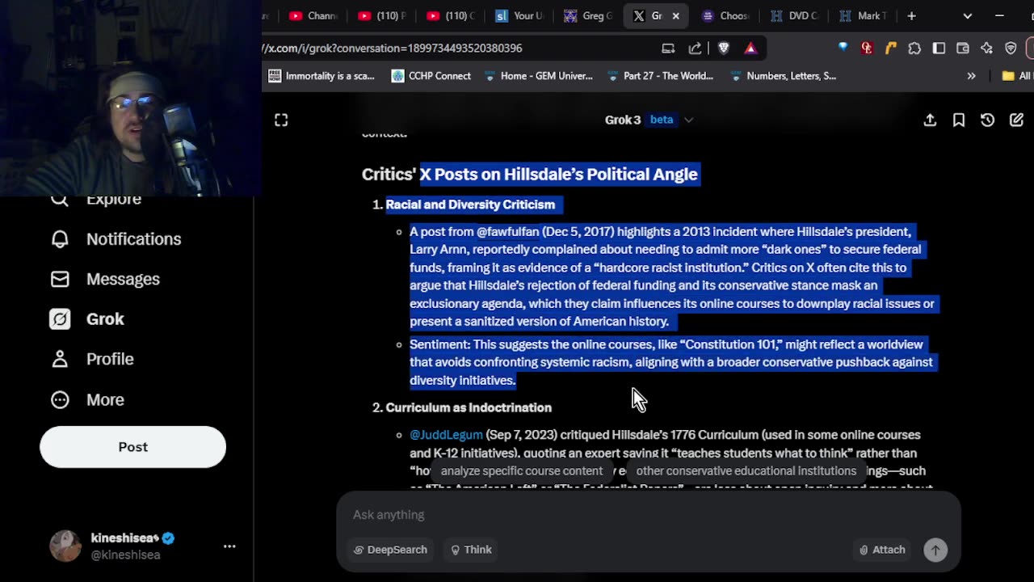Enable Think mode
Image resolution: width=1034 pixels, height=582 pixels.
(471, 550)
